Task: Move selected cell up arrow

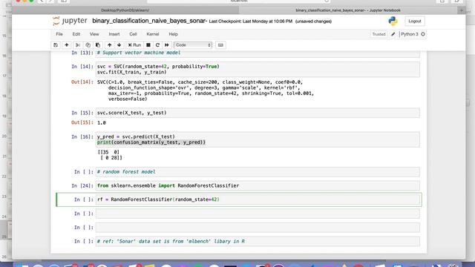Action: 109,45
